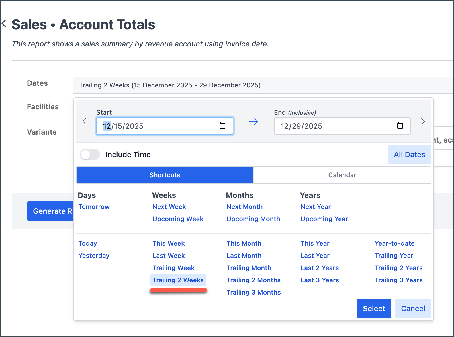Select the Year-to-date shortcut
Image resolution: width=454 pixels, height=337 pixels.
(394, 243)
